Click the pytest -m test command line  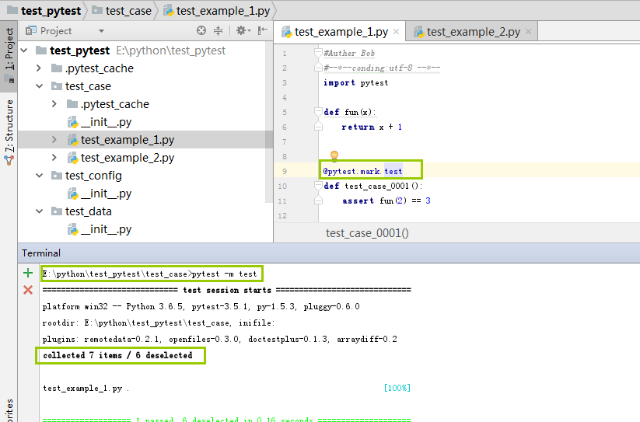tap(149, 274)
